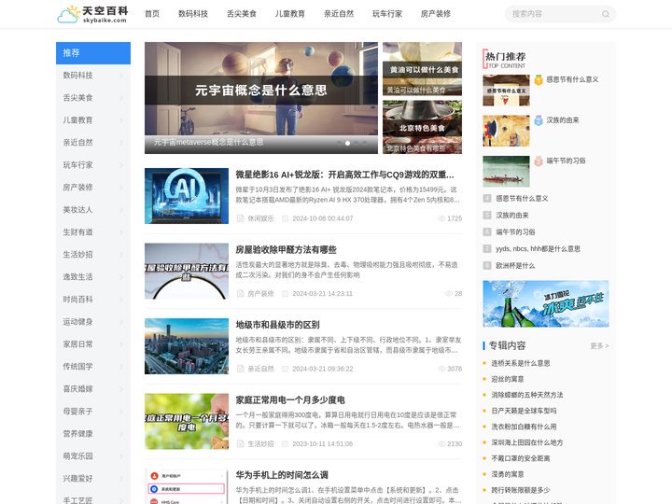This screenshot has height=504, width=672.
Task: Open 房产装修 in top navigation
Action: pyautogui.click(x=436, y=14)
